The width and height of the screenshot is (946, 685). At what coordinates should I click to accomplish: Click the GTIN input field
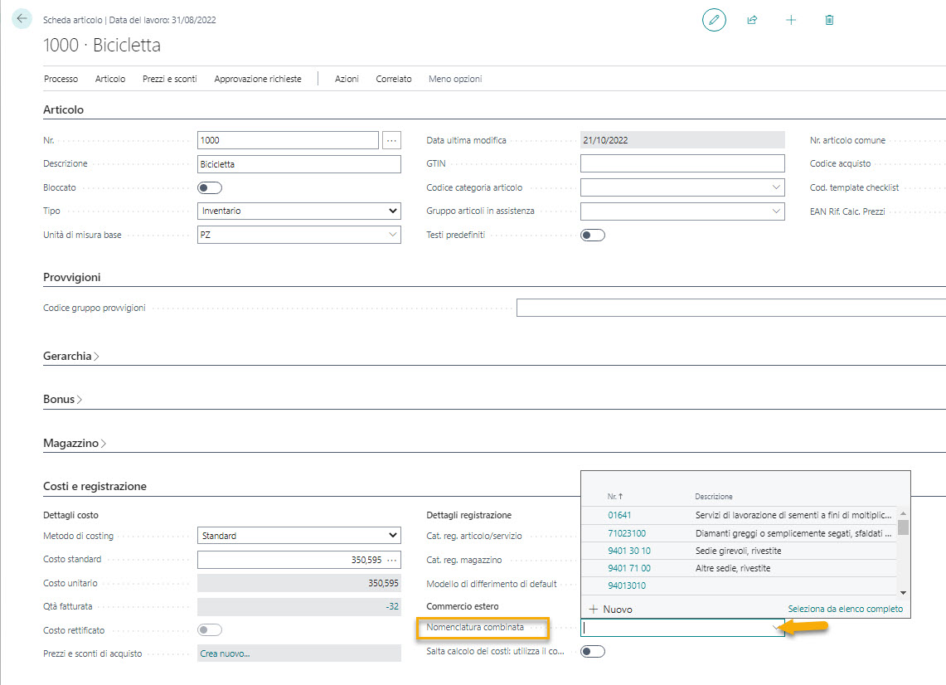tap(682, 164)
